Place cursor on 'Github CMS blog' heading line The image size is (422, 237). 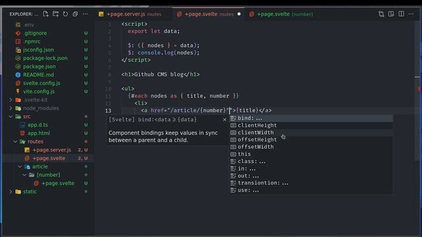click(x=160, y=74)
